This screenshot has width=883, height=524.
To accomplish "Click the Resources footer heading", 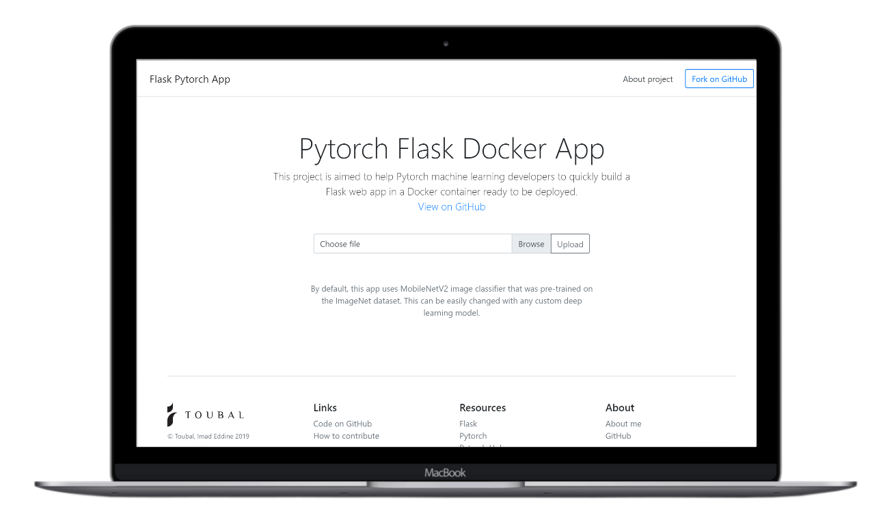I will tap(483, 408).
